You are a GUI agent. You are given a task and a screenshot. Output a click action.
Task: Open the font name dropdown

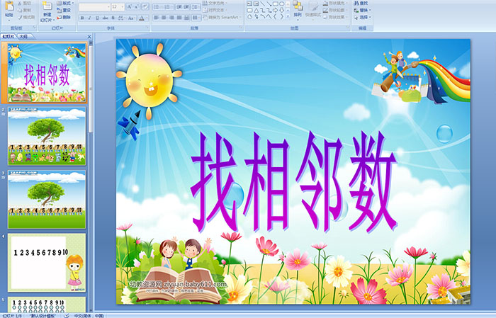click(106, 6)
